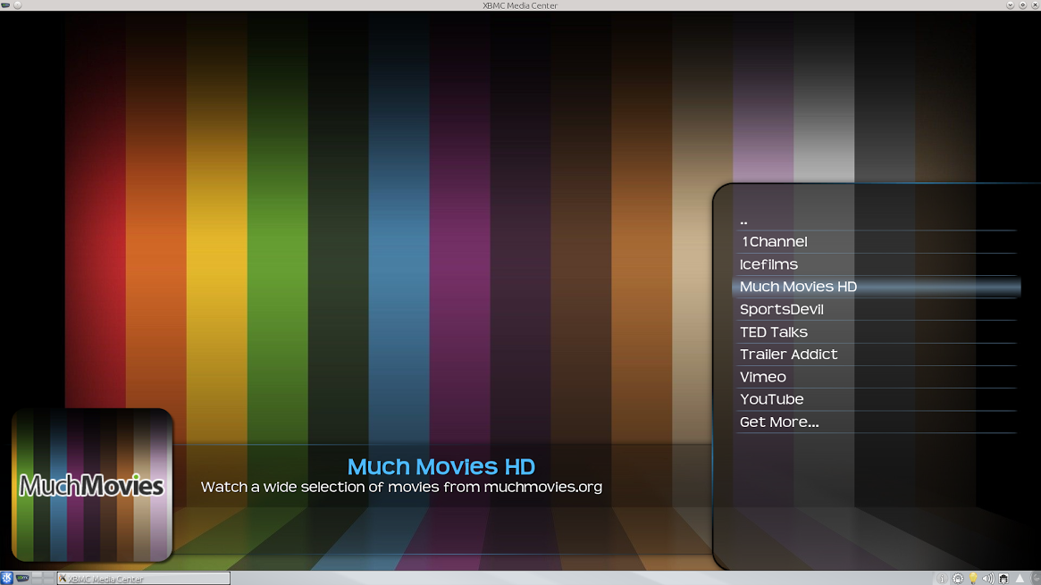Open the 1Channel add-on
This screenshot has width=1041, height=585.
tap(876, 241)
